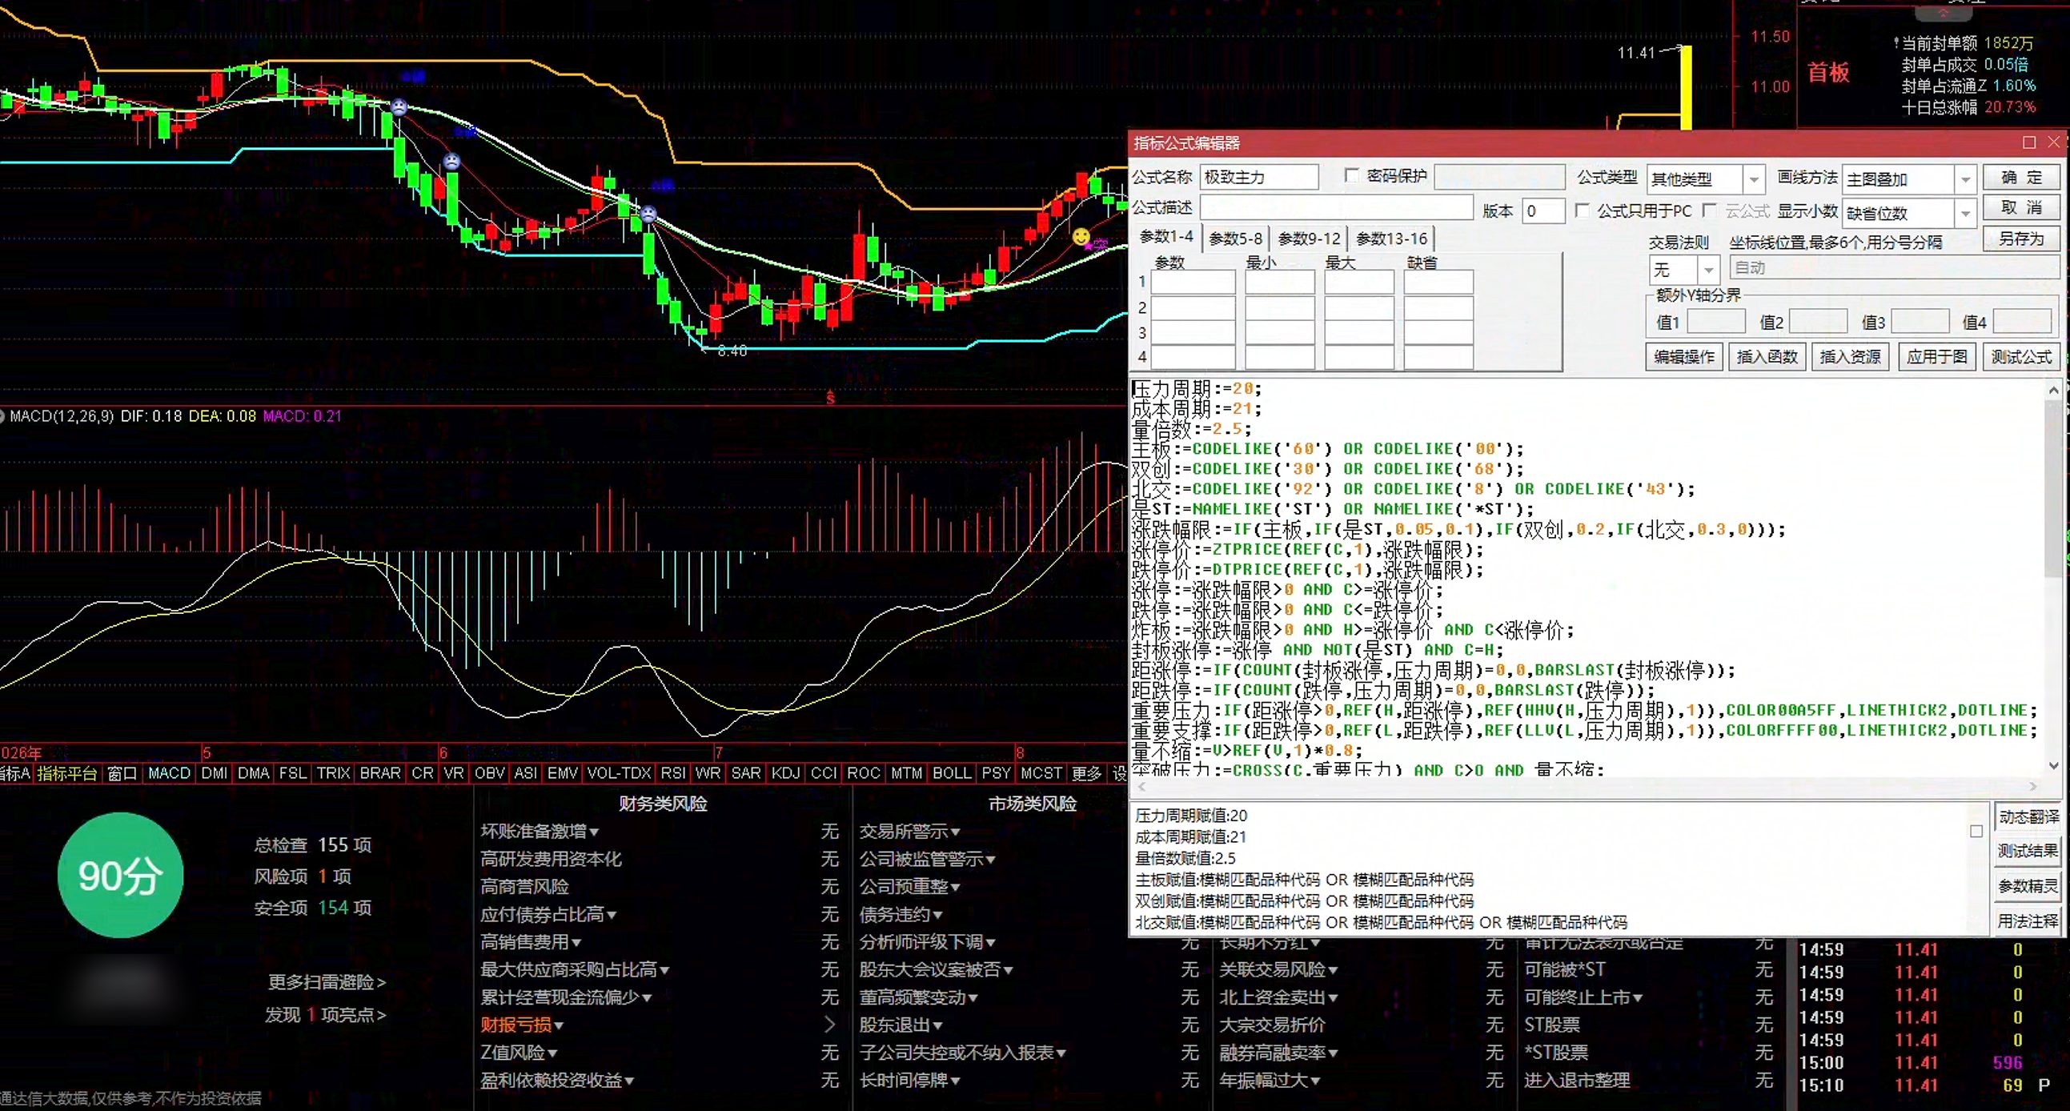Click the 值4 input field
Image resolution: width=2070 pixels, height=1111 pixels.
pos(2023,322)
